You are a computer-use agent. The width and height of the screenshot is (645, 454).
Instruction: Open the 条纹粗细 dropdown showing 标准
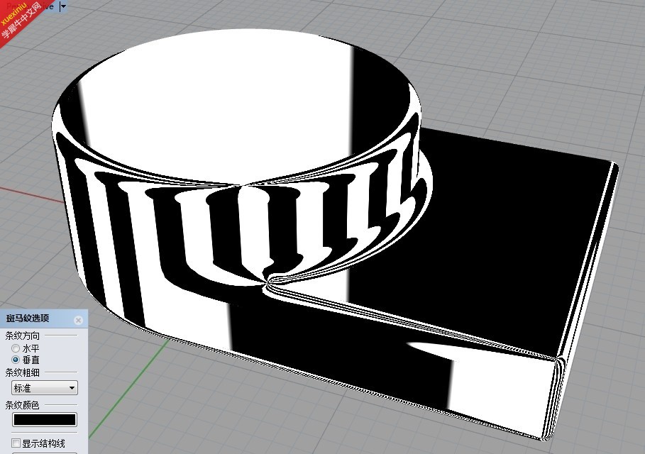click(45, 388)
